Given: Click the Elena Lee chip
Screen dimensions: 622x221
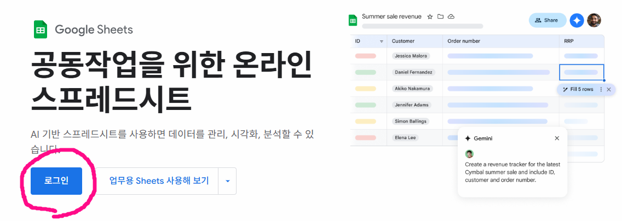Looking at the screenshot, I should coord(405,137).
